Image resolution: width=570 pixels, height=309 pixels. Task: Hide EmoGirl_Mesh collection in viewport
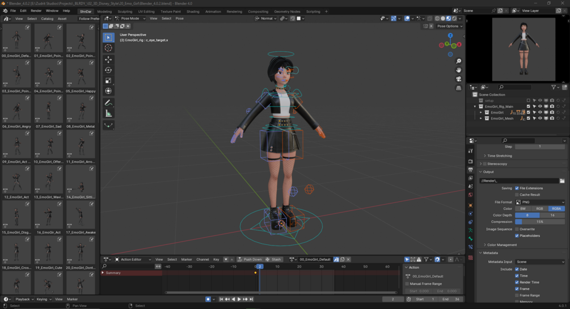(x=540, y=118)
